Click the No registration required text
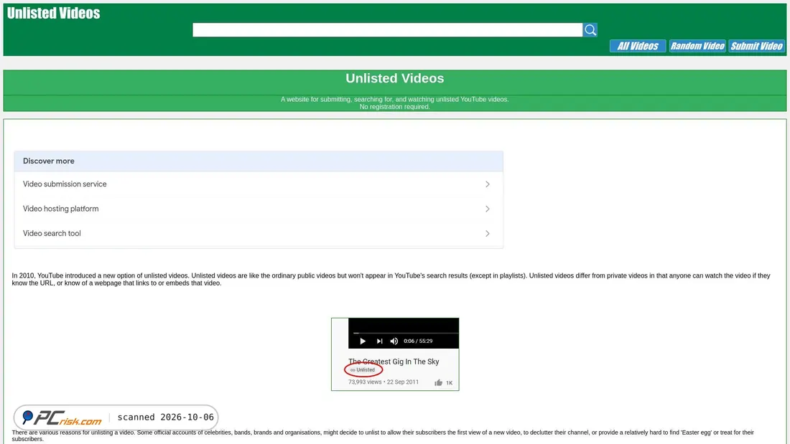 tap(394, 107)
